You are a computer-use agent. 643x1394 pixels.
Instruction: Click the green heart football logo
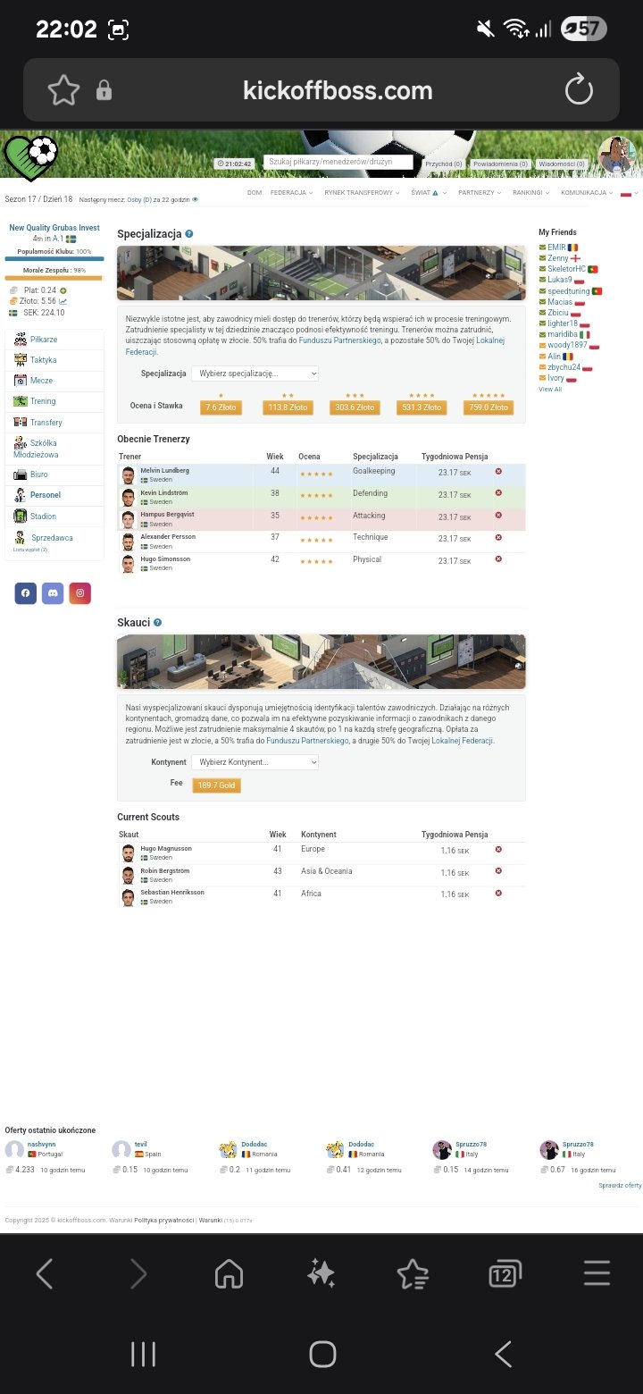[x=30, y=157]
